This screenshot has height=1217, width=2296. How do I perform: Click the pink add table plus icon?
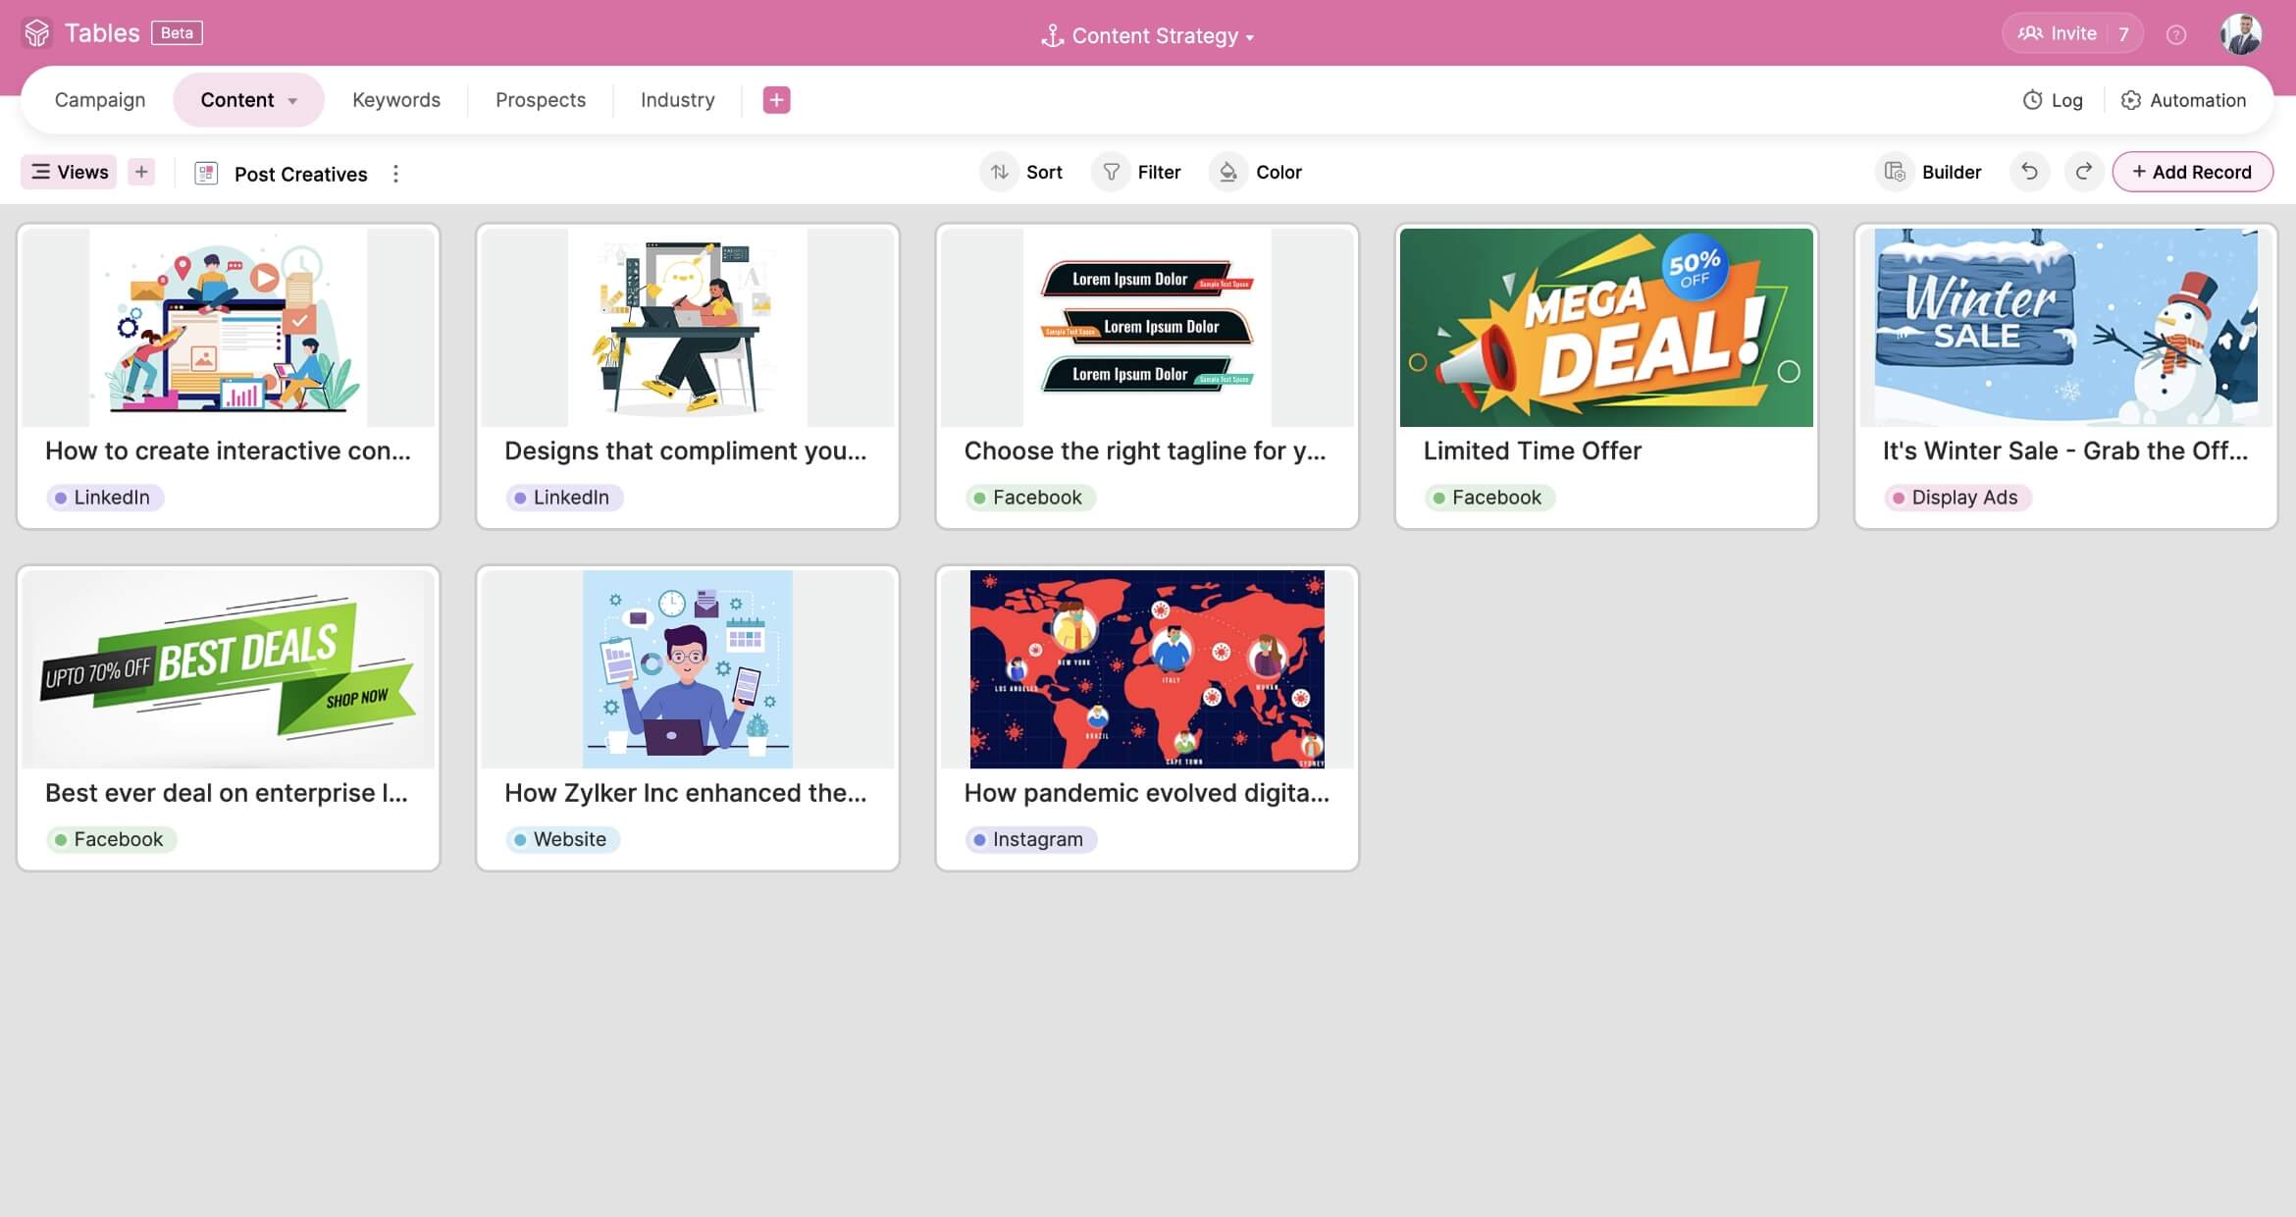(776, 100)
